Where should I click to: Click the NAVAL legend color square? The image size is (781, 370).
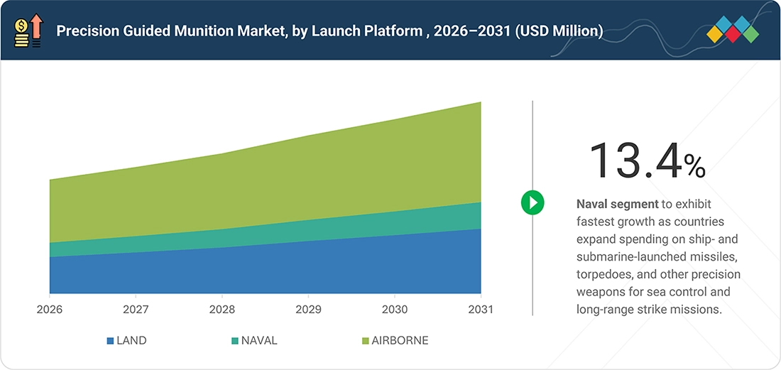(235, 341)
